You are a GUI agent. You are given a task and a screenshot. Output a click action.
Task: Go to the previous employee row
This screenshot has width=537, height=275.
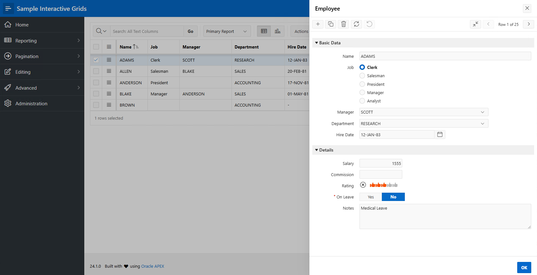pyautogui.click(x=488, y=24)
